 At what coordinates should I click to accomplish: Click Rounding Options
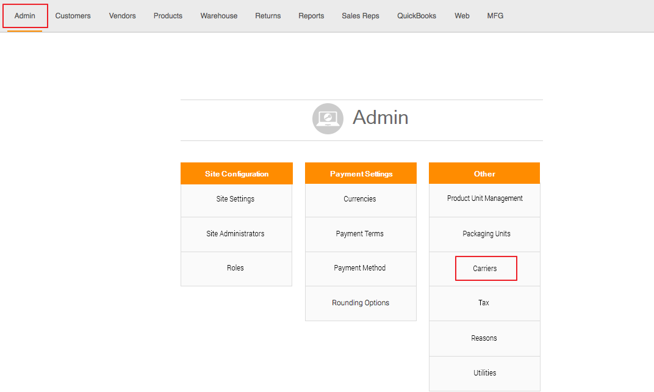tap(361, 303)
